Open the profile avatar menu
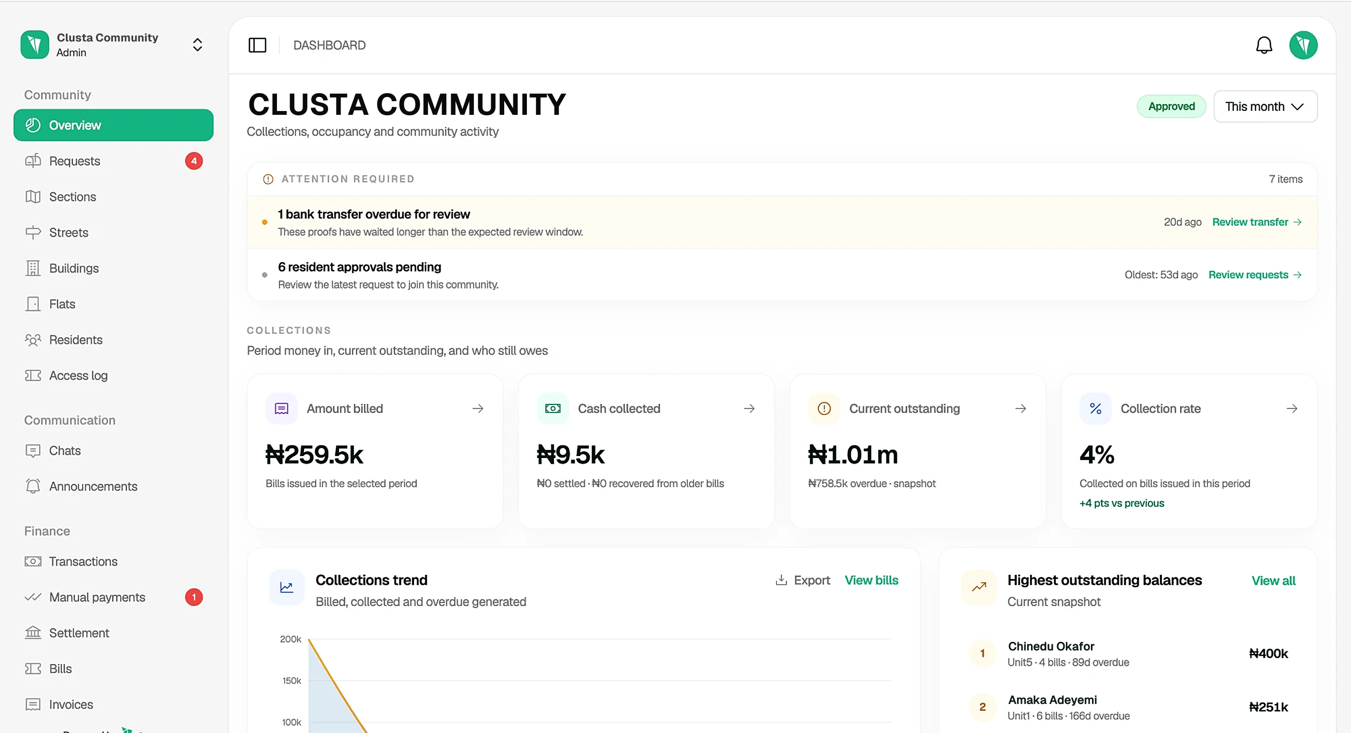 tap(1303, 45)
